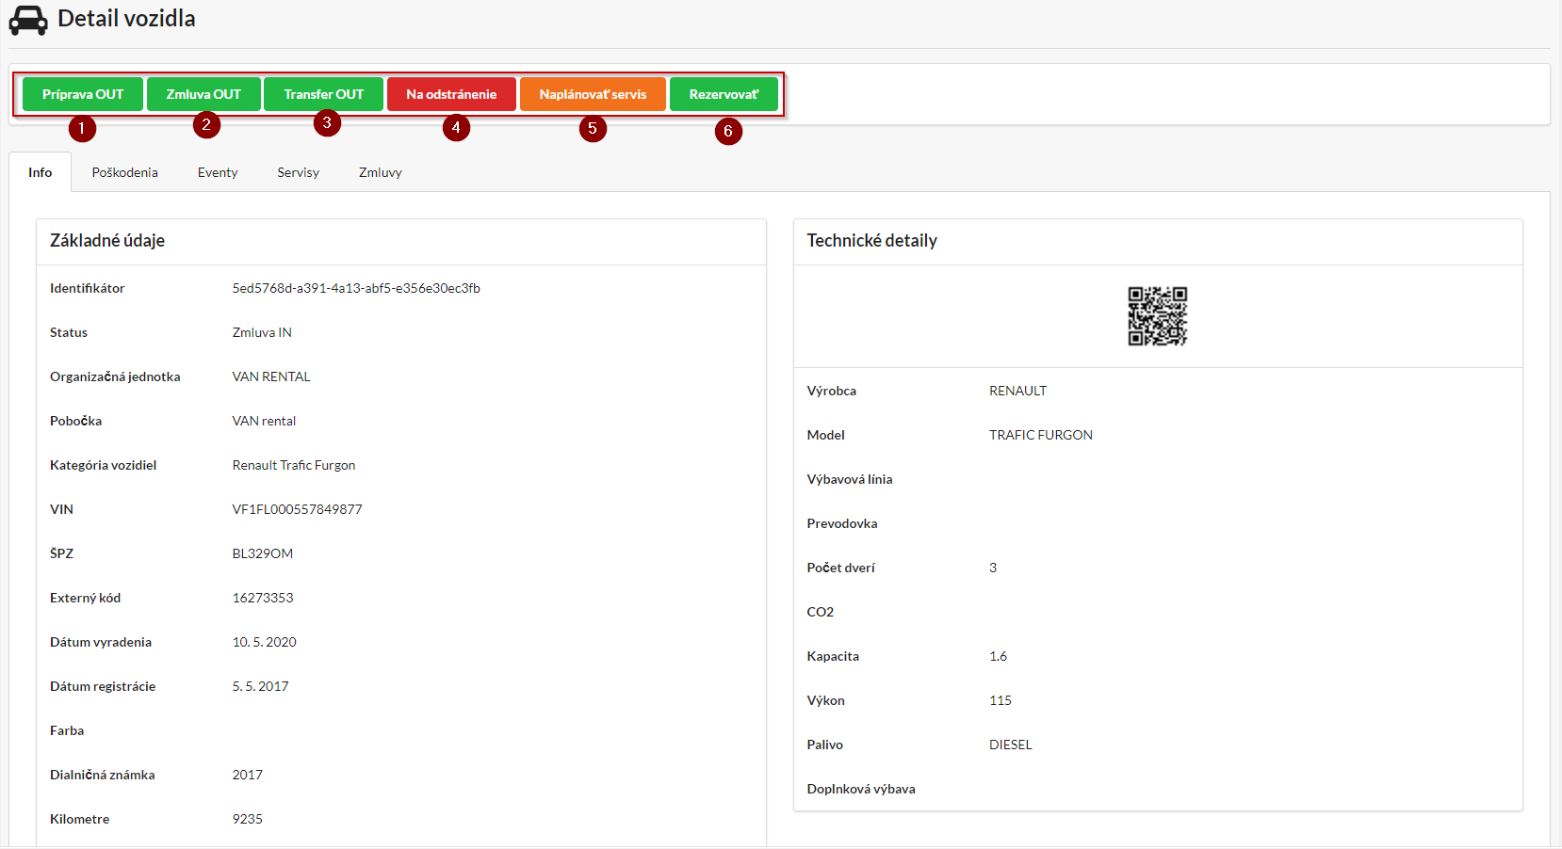Screen dimensions: 1562x849
Task: Select the Info tab
Action: click(41, 172)
